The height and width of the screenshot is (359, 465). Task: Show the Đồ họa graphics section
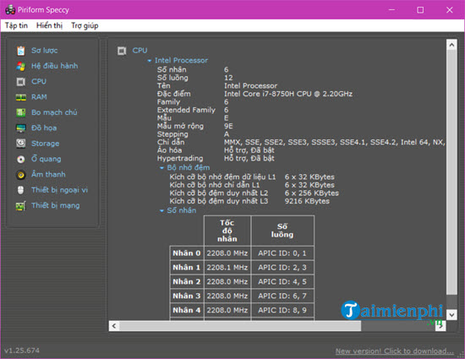[44, 128]
